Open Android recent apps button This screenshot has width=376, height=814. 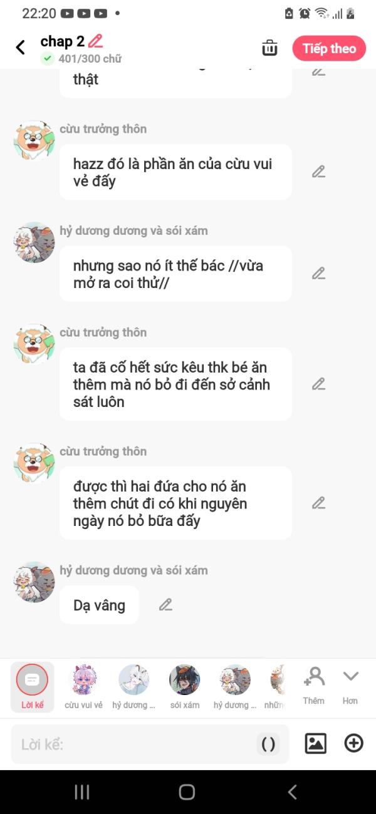82,792
